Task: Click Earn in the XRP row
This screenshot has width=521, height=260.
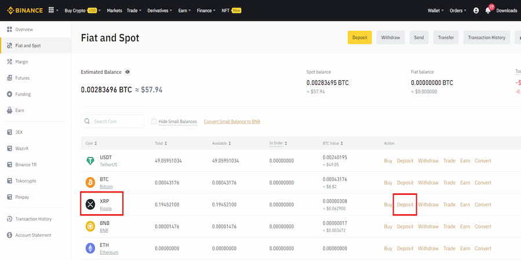Action: [x=465, y=205]
